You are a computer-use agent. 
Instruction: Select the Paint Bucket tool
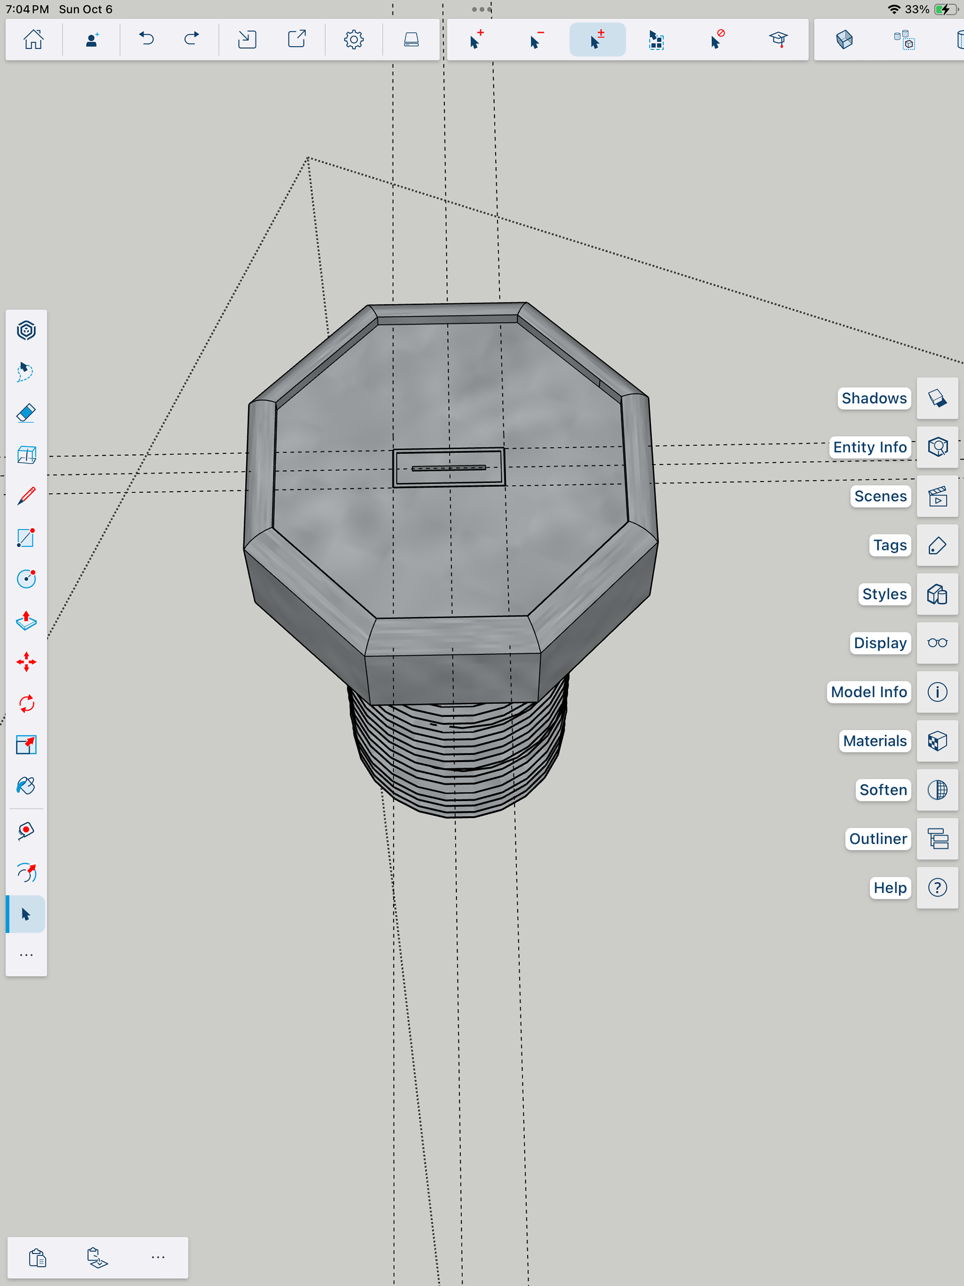click(26, 786)
